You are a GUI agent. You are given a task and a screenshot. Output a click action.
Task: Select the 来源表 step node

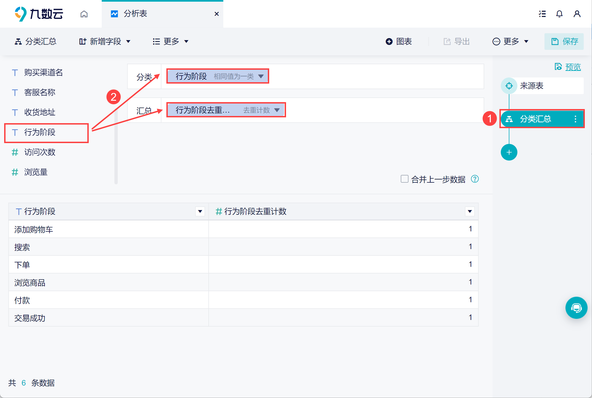531,86
